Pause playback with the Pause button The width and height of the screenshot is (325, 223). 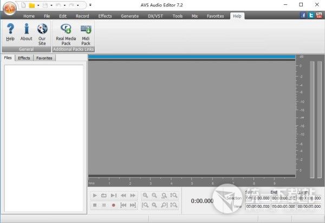tap(104, 205)
